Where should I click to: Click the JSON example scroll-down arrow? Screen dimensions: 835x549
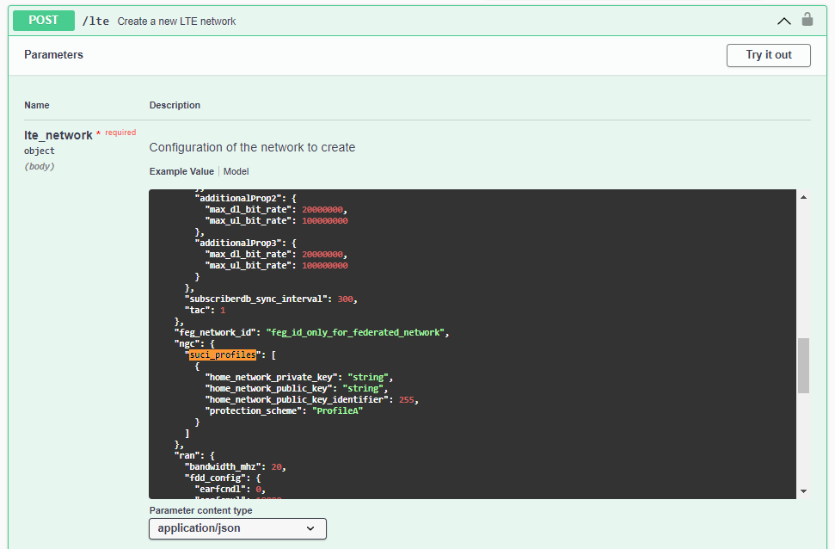point(803,490)
